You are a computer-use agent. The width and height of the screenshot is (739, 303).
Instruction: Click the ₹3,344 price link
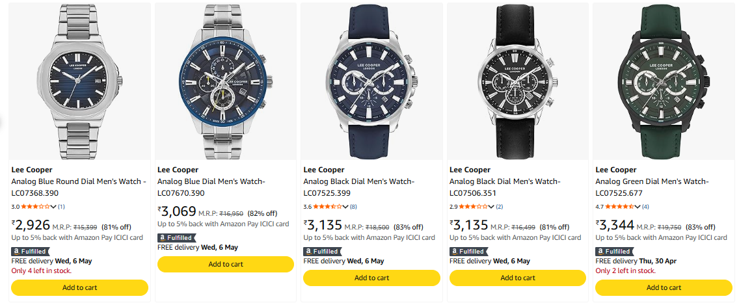[613, 226]
